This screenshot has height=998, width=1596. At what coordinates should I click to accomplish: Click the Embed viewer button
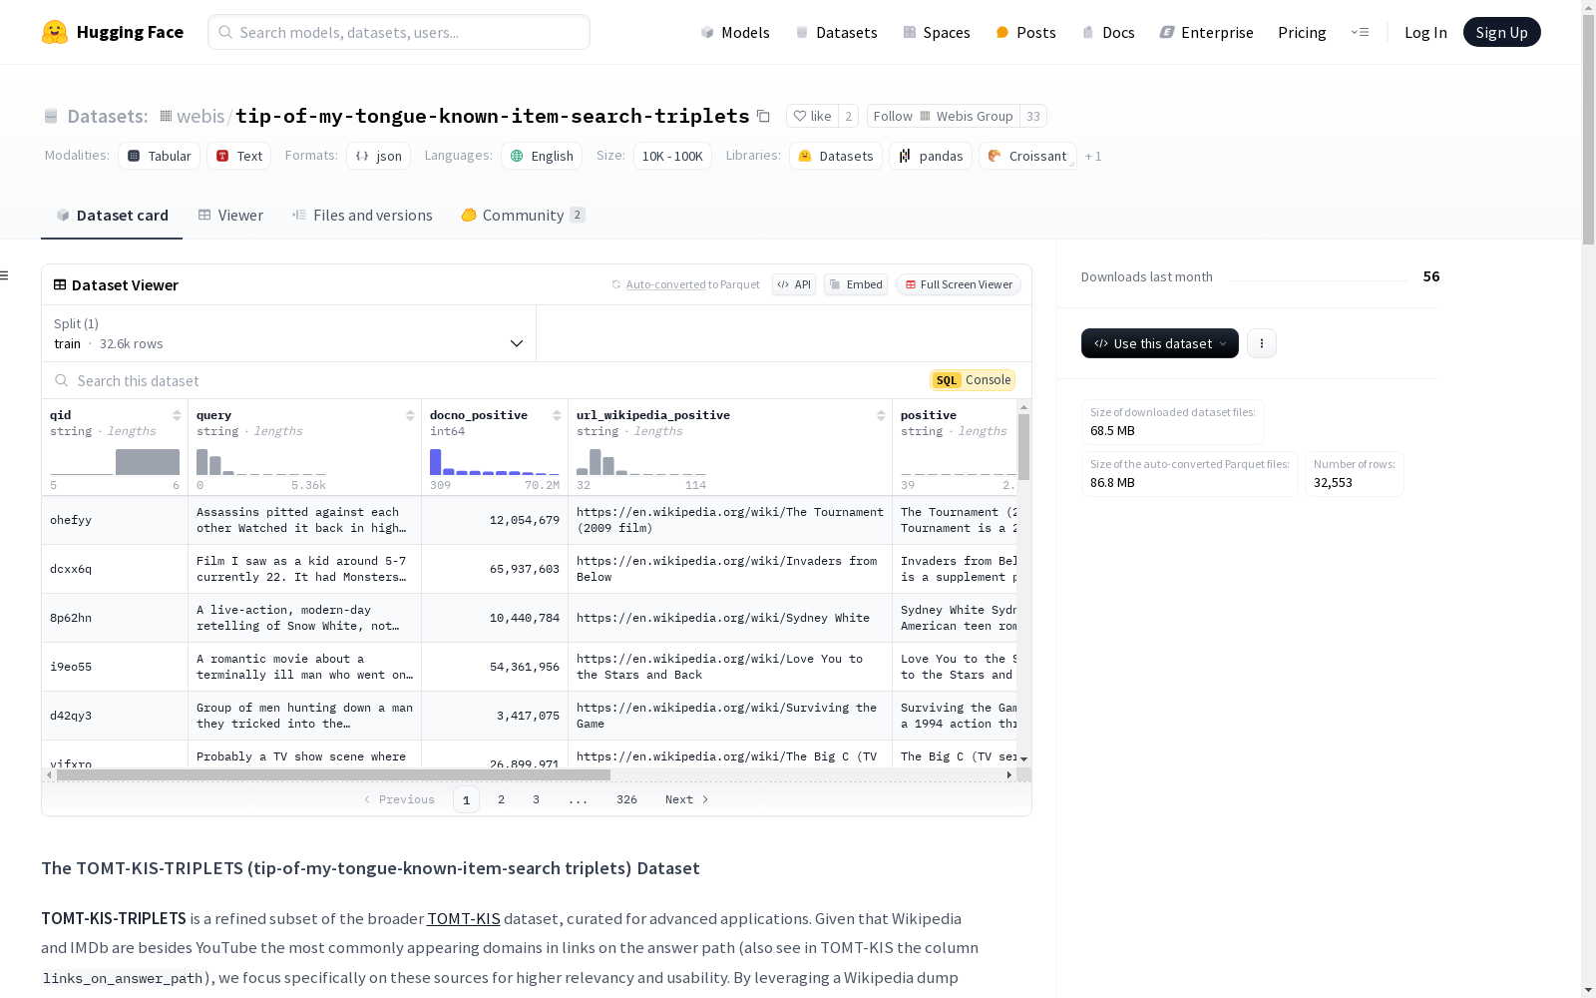(856, 284)
